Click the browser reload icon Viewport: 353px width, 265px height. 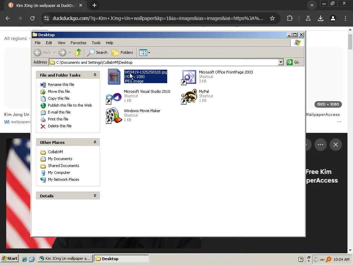(x=32, y=18)
